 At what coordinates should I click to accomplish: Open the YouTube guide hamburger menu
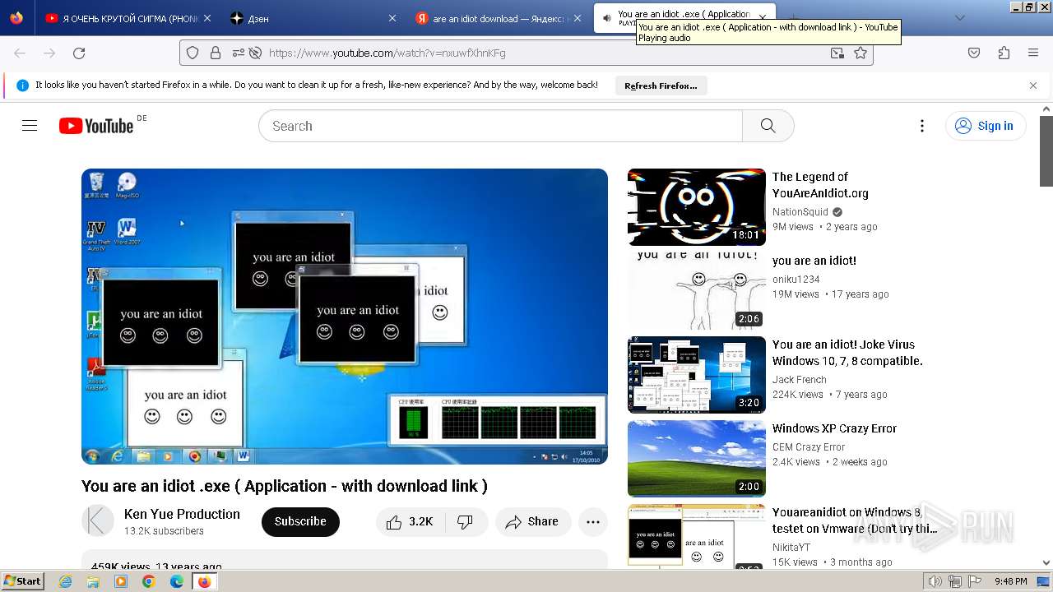click(30, 126)
